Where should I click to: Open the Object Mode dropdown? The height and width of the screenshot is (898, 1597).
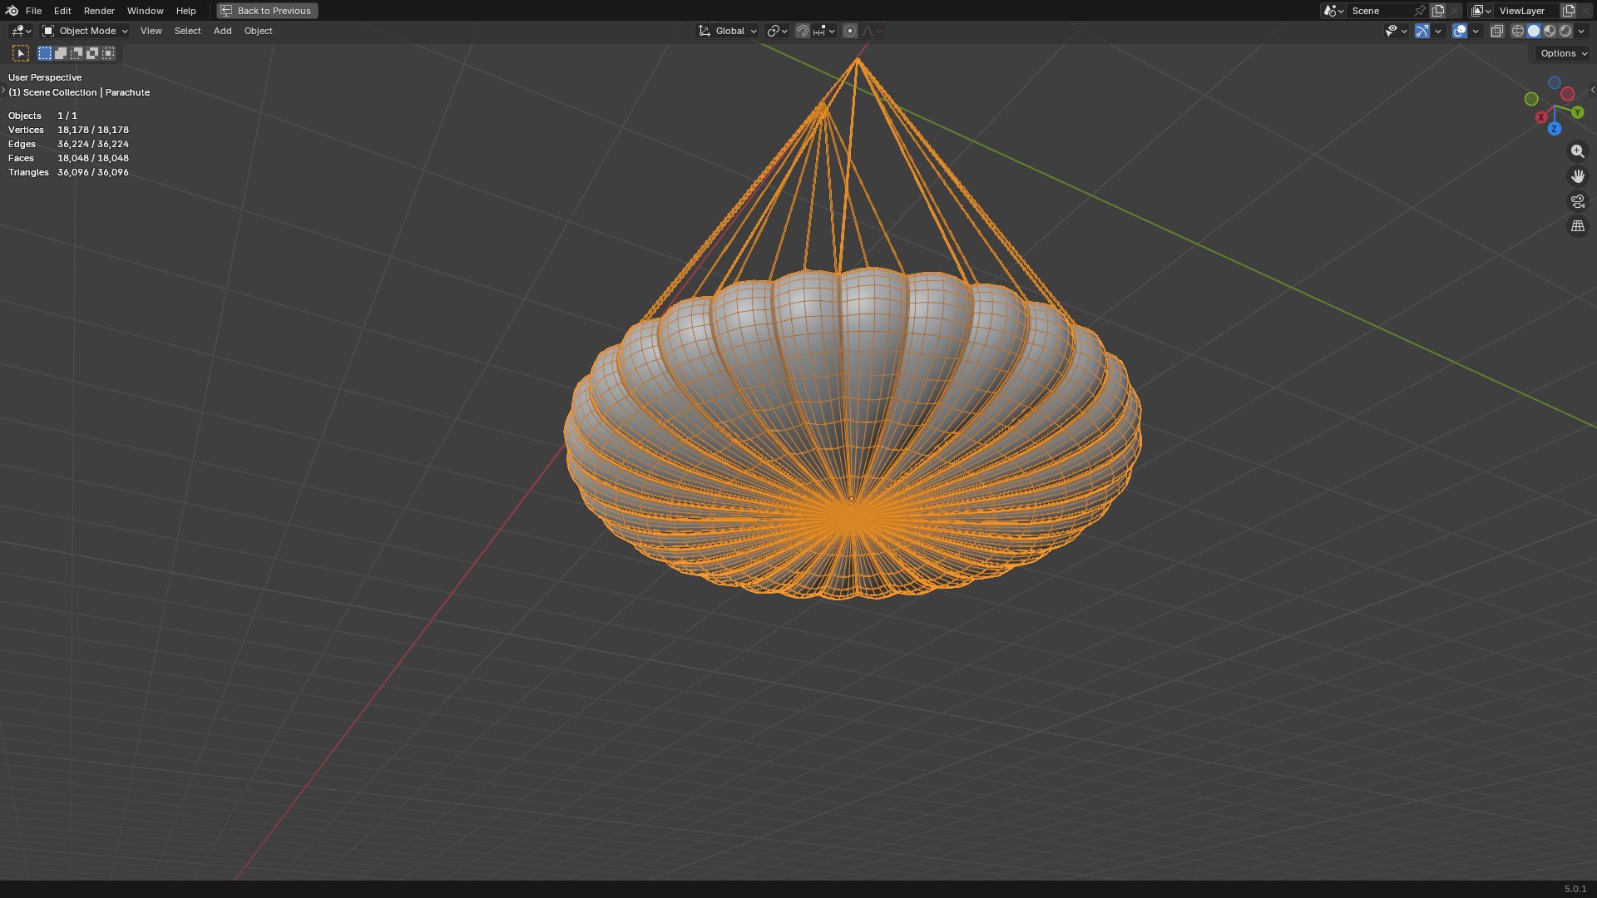85,31
